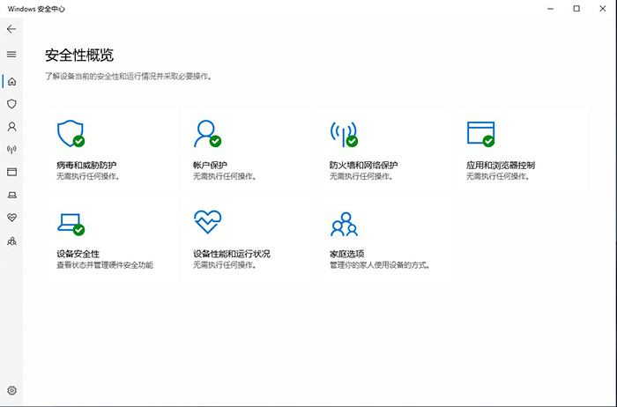Image resolution: width=617 pixels, height=407 pixels.
Task: Open virus protection shield icon in sidebar
Action: pos(11,104)
